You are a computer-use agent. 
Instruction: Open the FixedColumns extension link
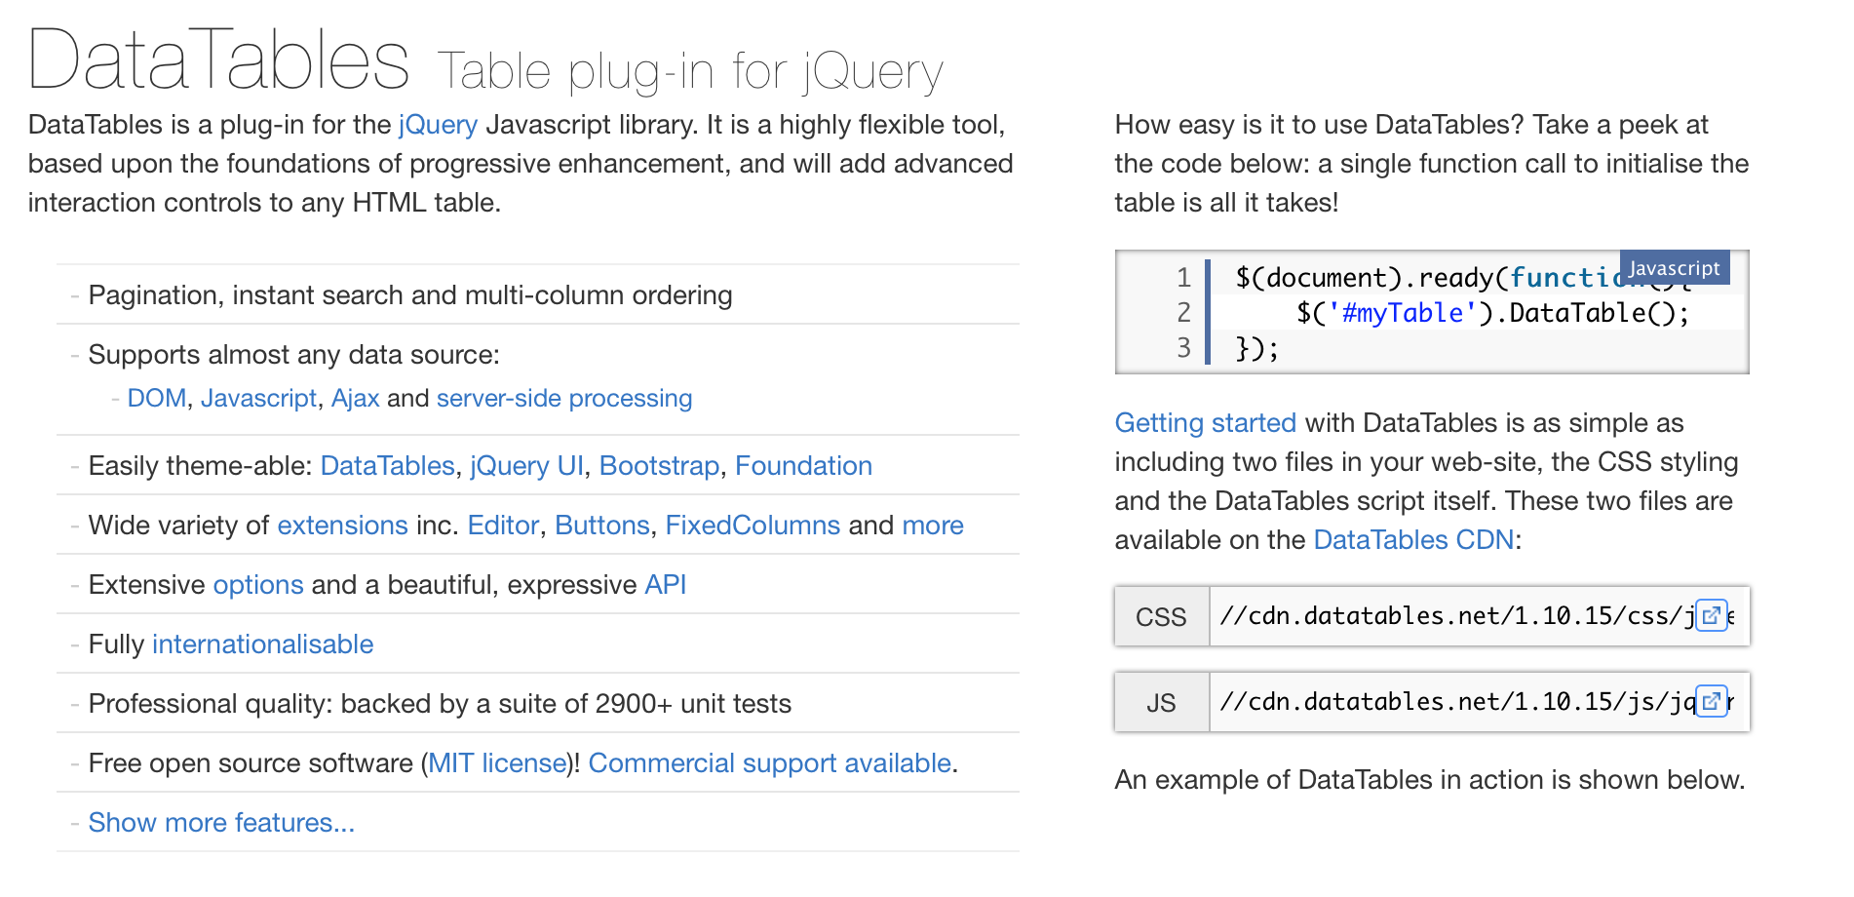coord(753,526)
